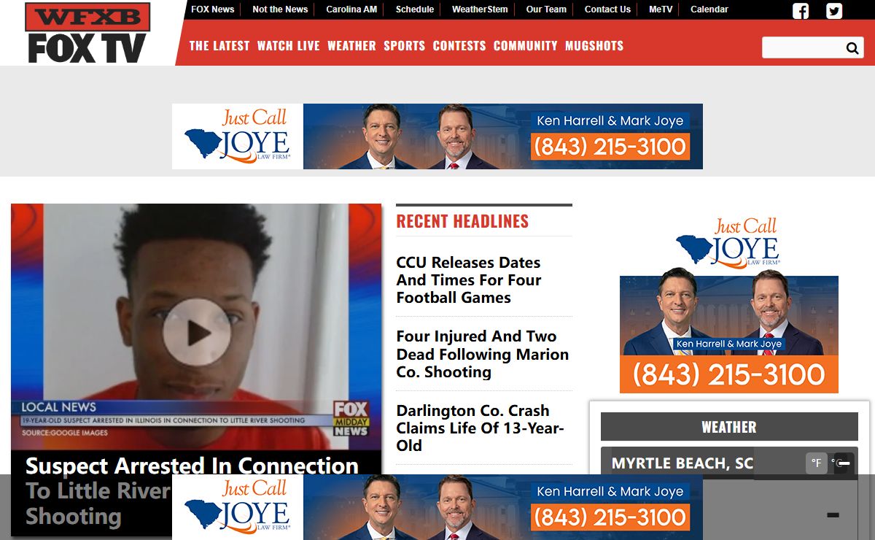The image size is (875, 540).
Task: Click the suspect video thumbnail image
Action: click(196, 326)
